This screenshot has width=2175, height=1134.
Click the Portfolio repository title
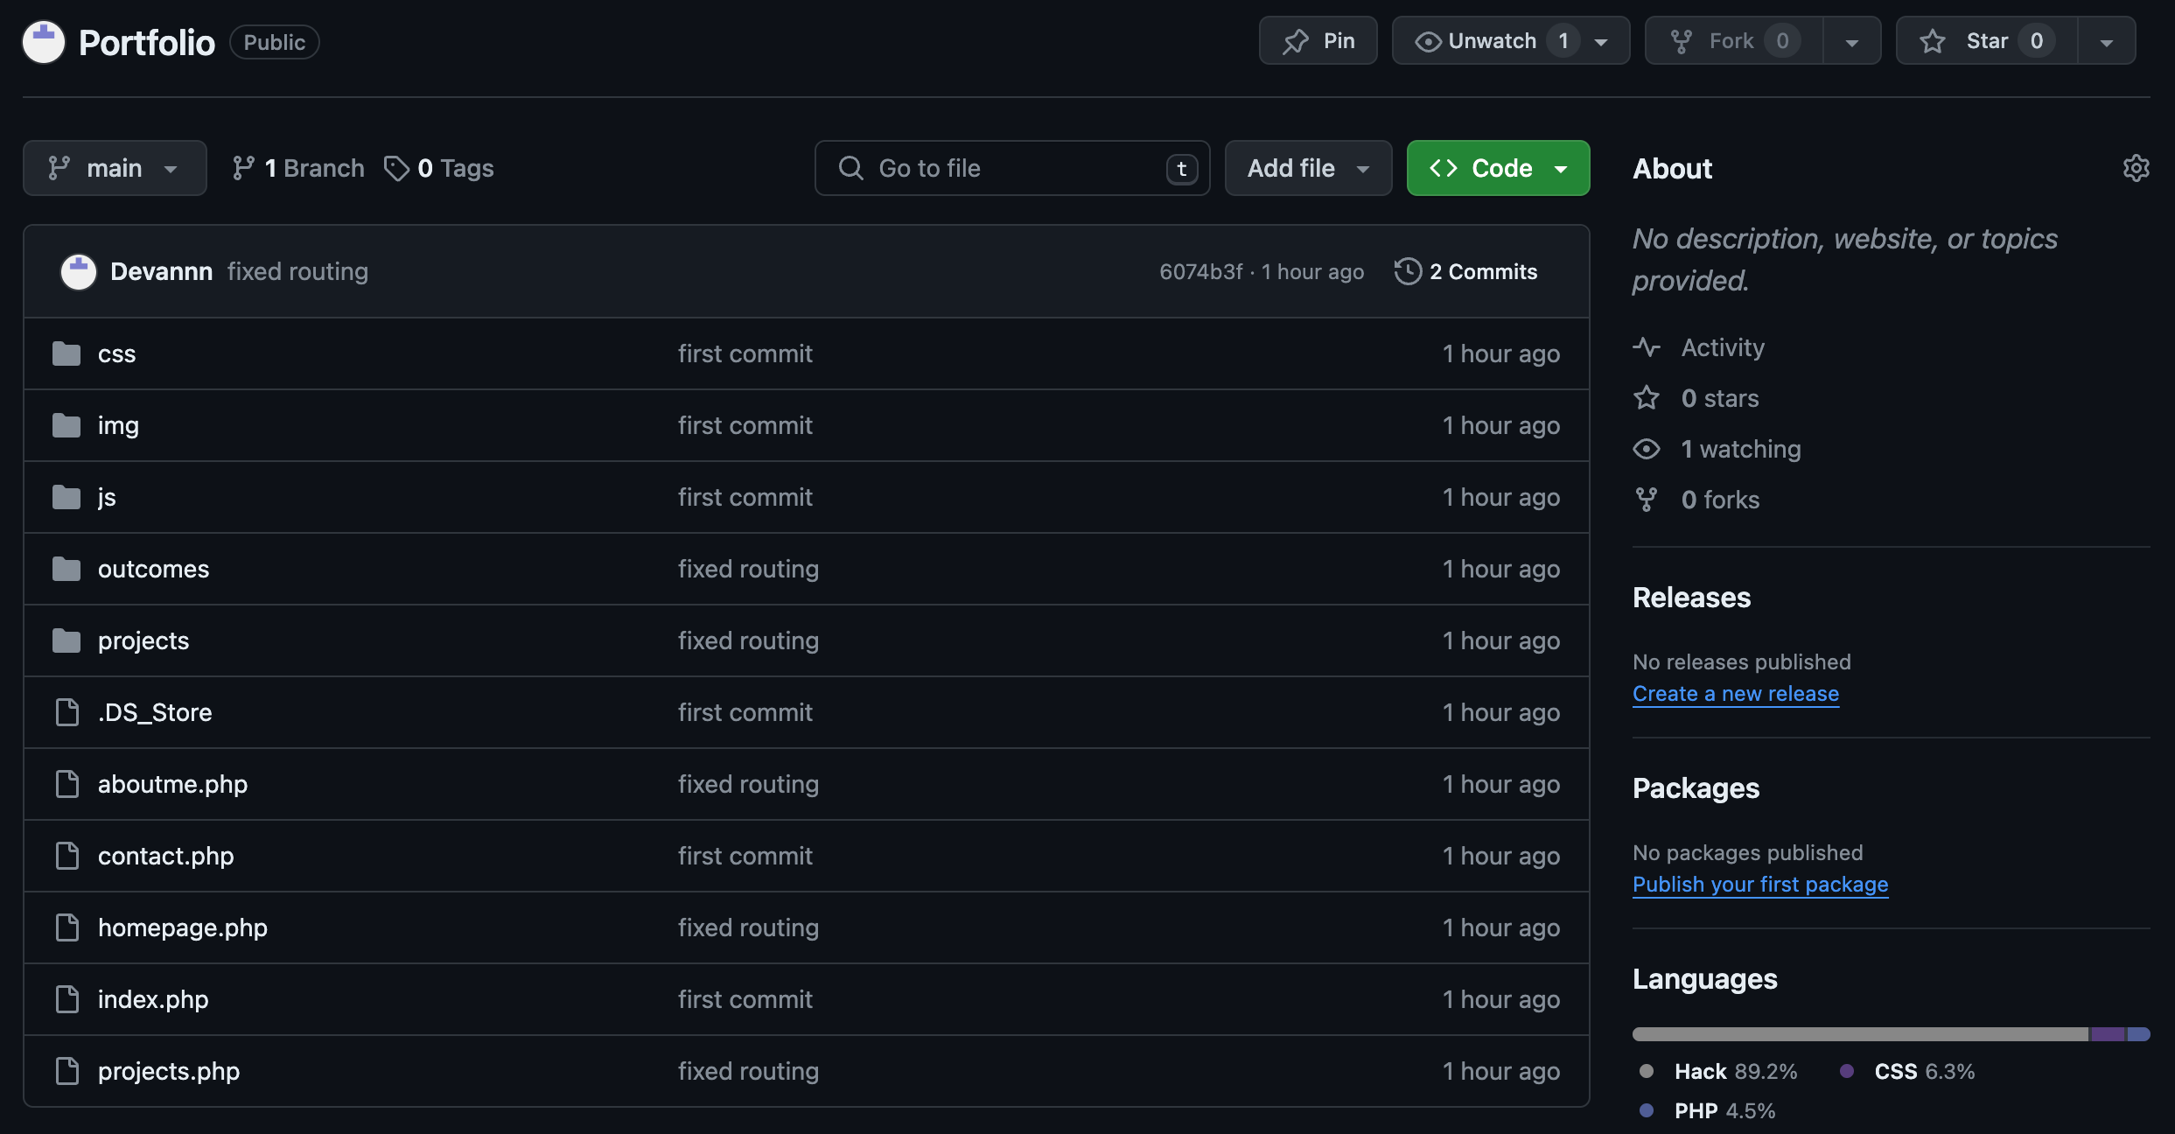tap(146, 42)
